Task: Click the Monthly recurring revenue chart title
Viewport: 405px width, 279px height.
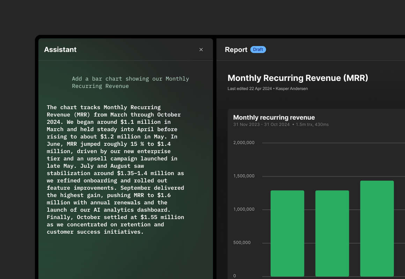Action: coord(274,118)
